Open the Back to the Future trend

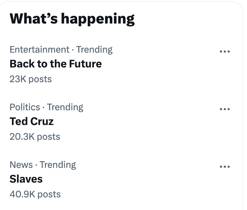pos(55,64)
